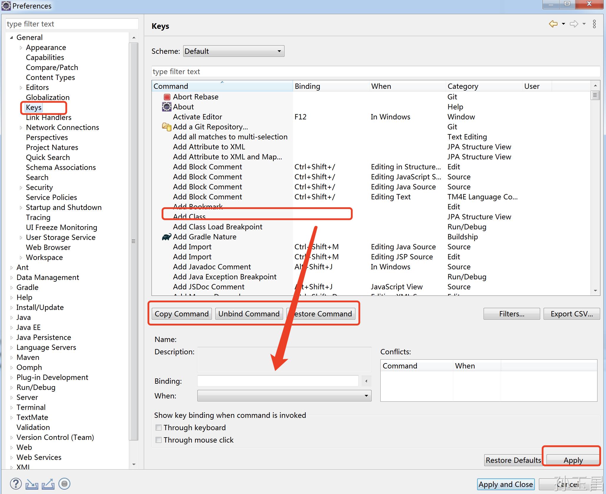606x494 pixels.
Task: Select the Add Gradle Nature command
Action: tap(204, 237)
